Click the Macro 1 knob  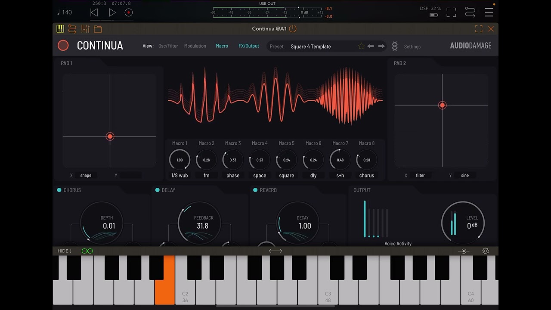180,160
